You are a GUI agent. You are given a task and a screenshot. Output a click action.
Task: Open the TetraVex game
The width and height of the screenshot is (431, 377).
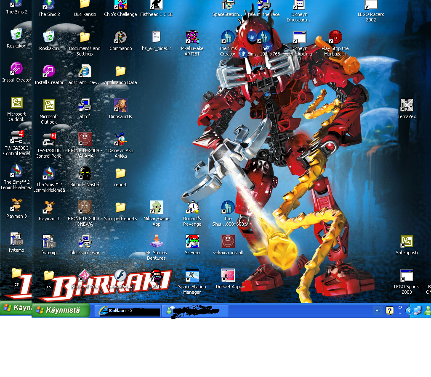click(x=407, y=106)
